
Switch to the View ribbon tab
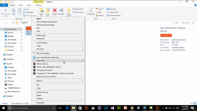click(x=29, y=5)
